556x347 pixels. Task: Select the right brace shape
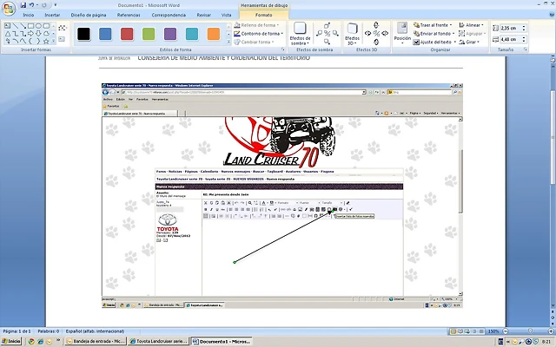38,42
